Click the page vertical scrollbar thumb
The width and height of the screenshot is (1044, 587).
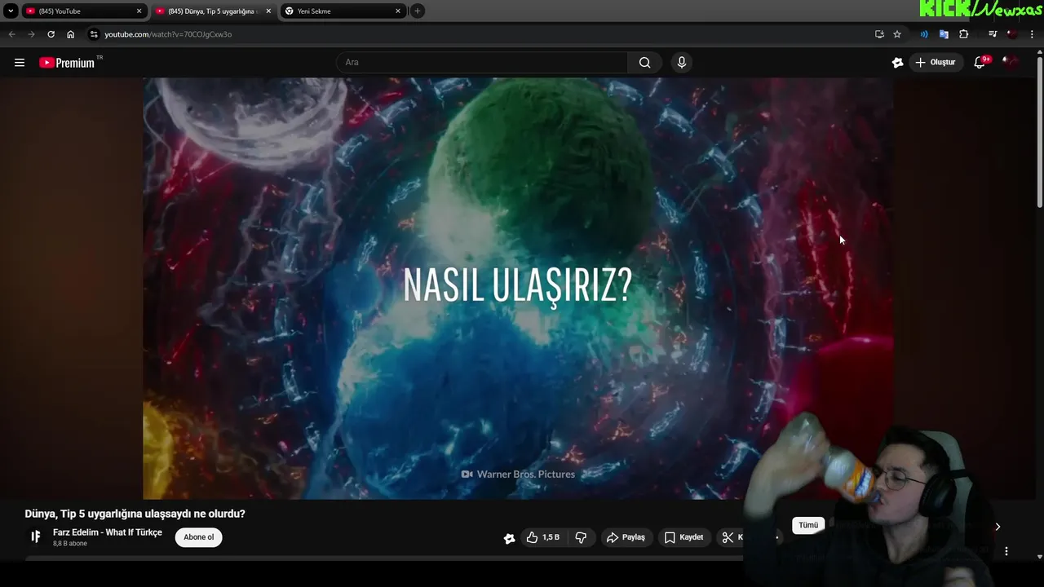1039,130
